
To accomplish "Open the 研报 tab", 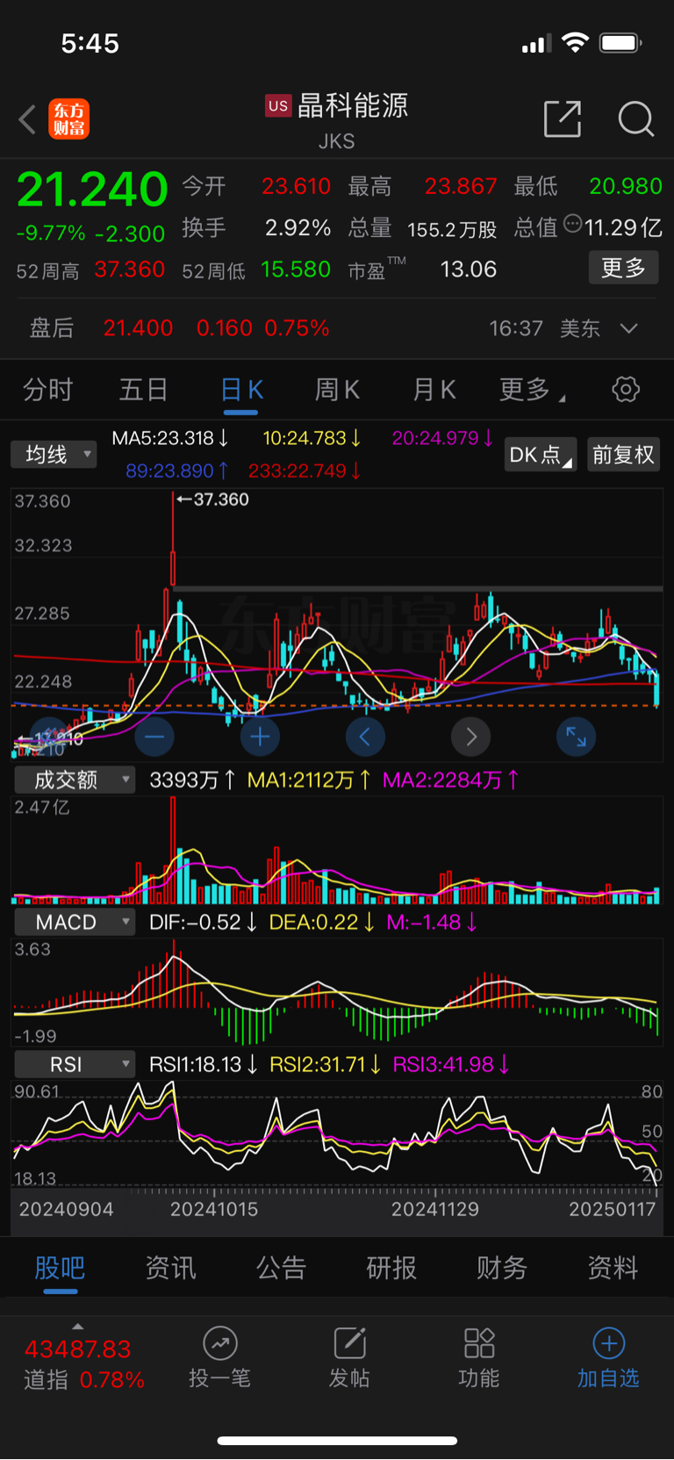I will [x=391, y=1268].
